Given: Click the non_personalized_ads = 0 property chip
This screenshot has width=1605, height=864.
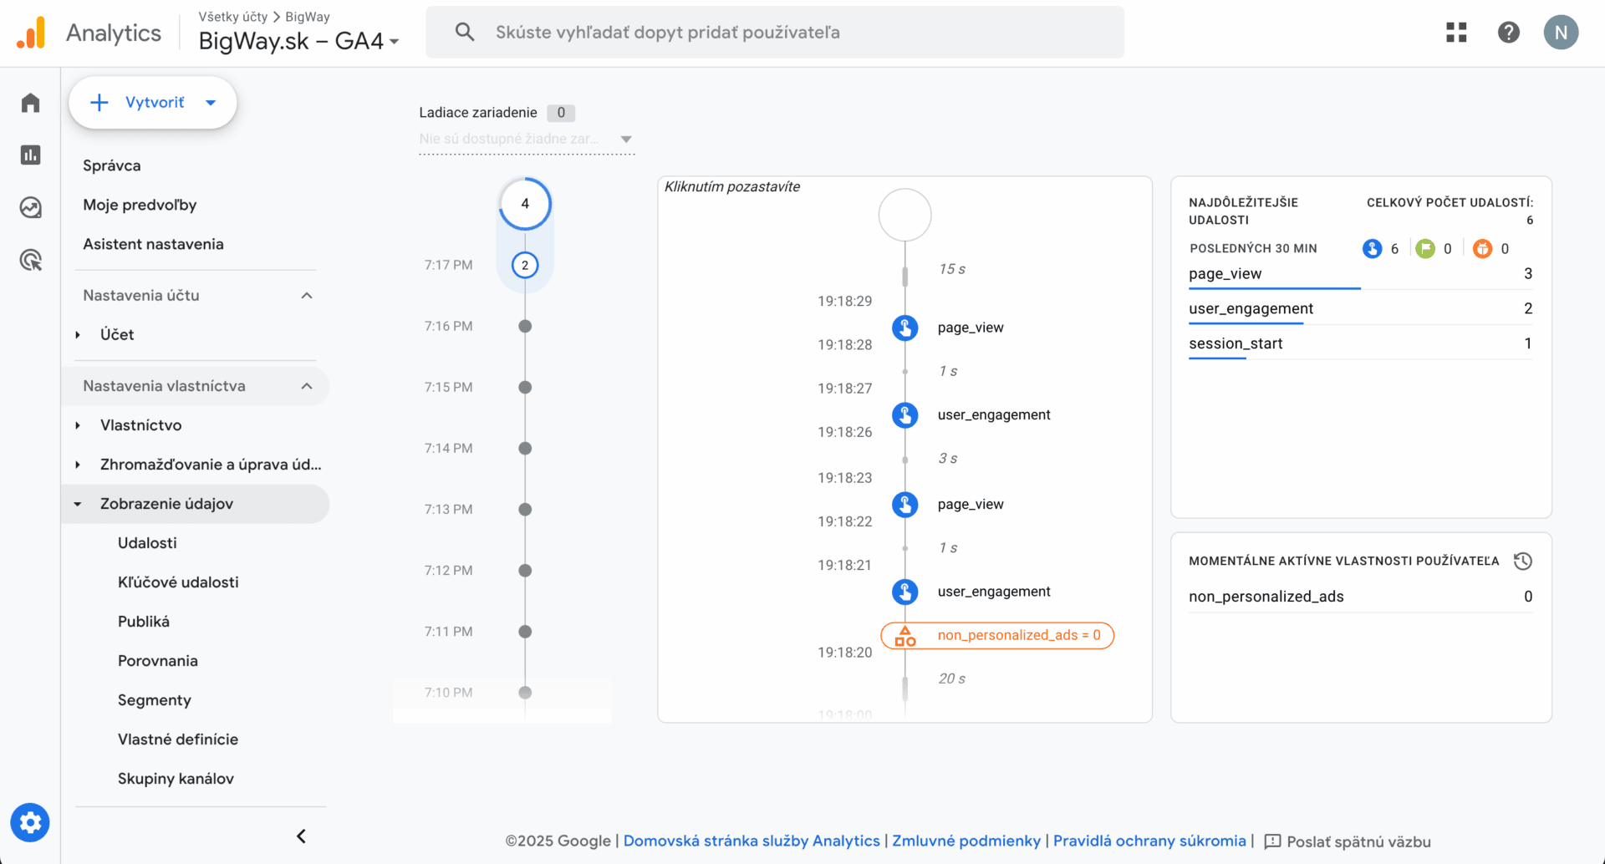Looking at the screenshot, I should (x=997, y=635).
